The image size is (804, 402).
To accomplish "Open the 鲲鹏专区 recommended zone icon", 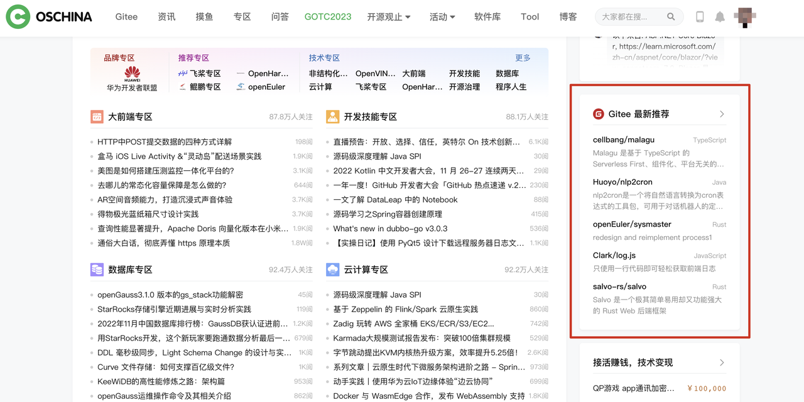I will pyautogui.click(x=183, y=87).
